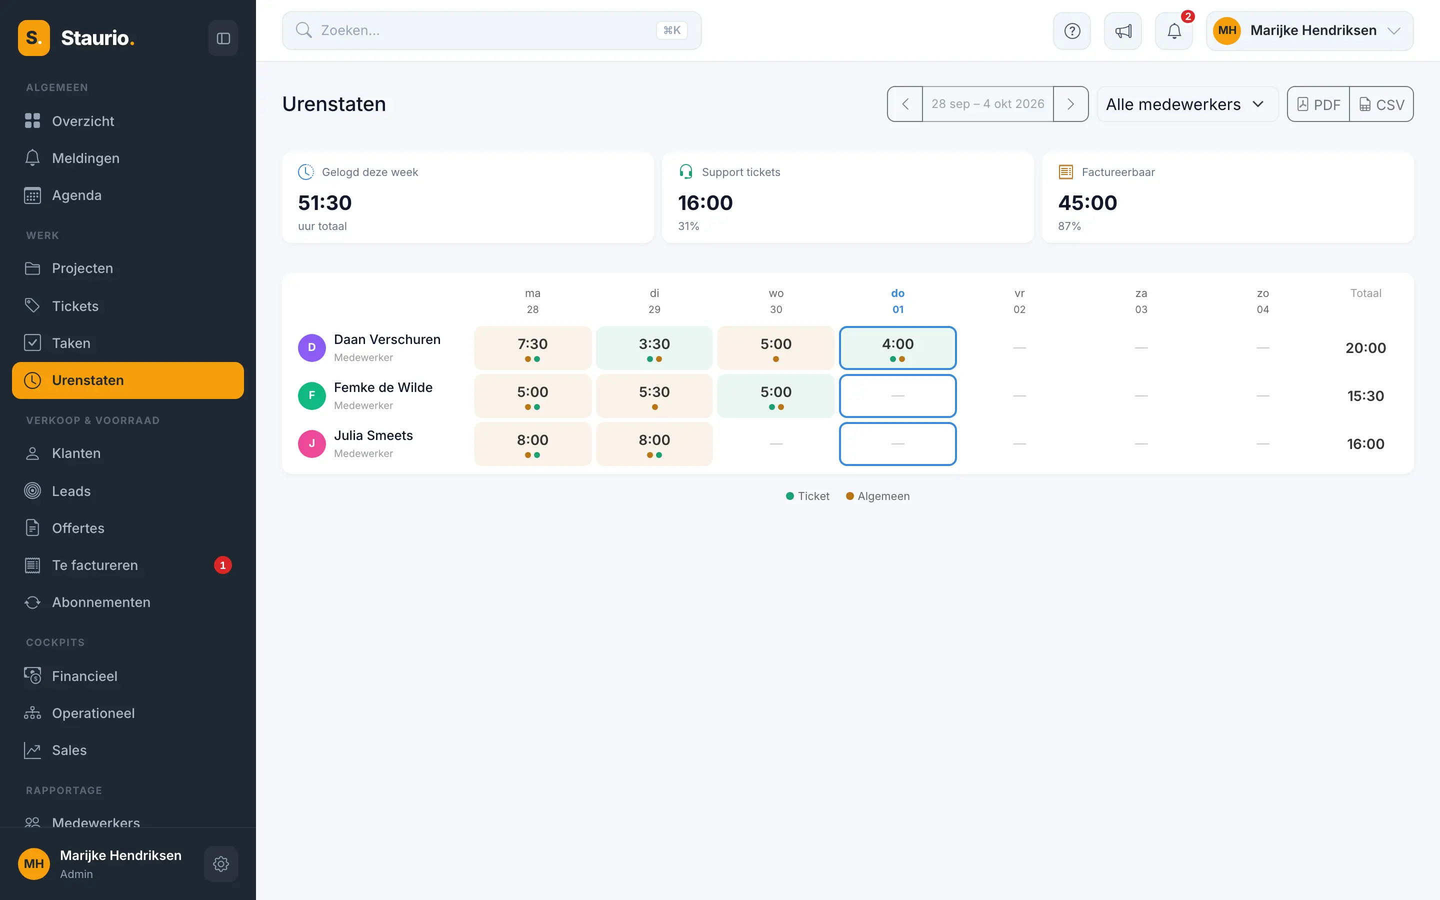
Task: Open Femke de Wilde's Tuesday 5:30 entry
Action: [x=654, y=396]
